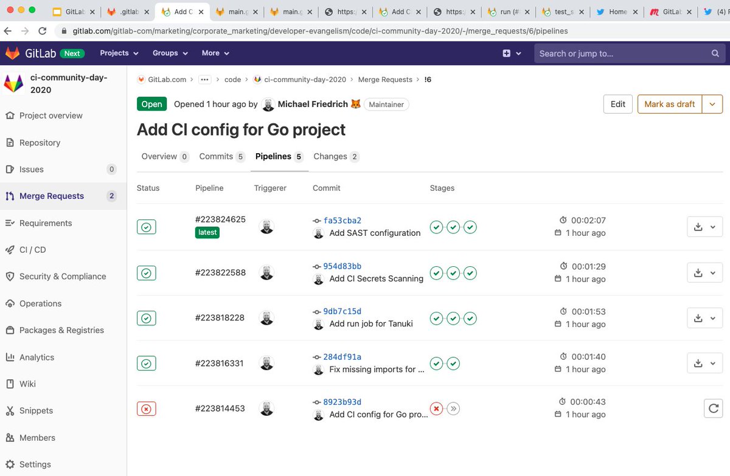Switch to the Pipelines tab

click(279, 156)
